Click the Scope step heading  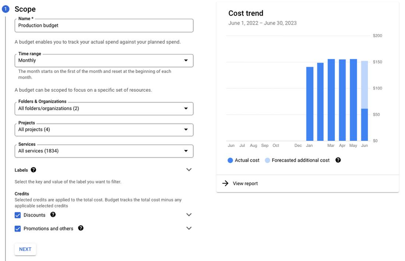tap(25, 9)
